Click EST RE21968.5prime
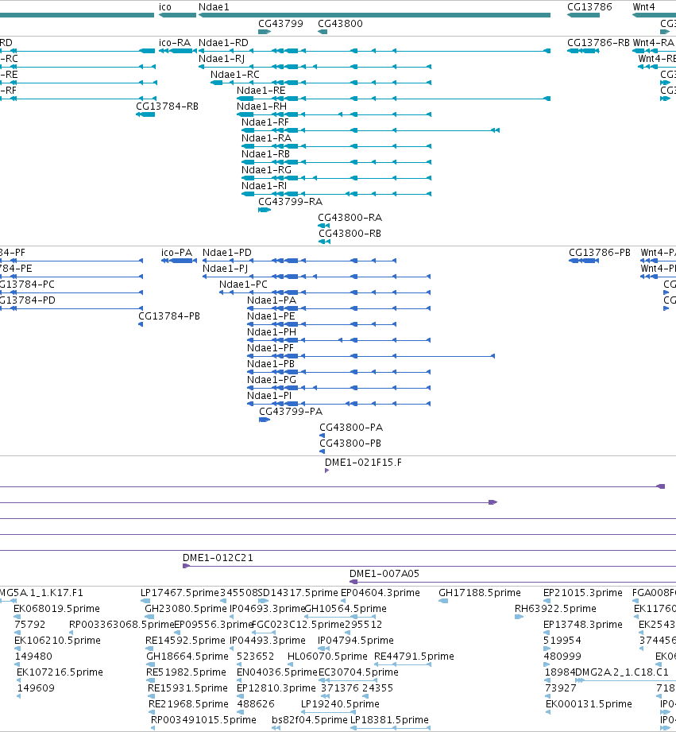The width and height of the screenshot is (676, 732). click(188, 704)
